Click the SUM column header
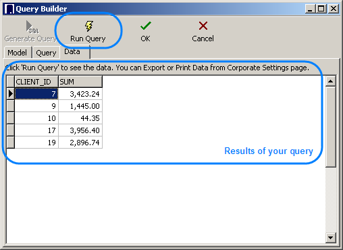This screenshot has height=250, width=343. click(x=80, y=82)
